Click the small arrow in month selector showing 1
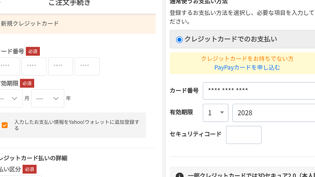 pyautogui.click(x=222, y=113)
